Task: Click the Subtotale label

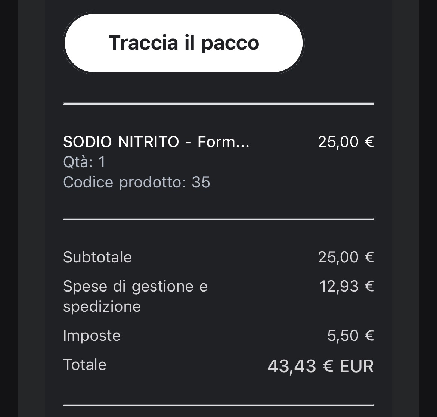Action: click(97, 257)
